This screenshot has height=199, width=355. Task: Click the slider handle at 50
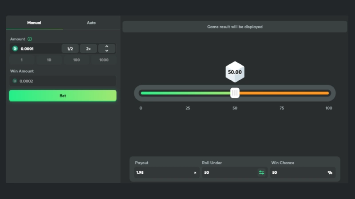coord(235,93)
